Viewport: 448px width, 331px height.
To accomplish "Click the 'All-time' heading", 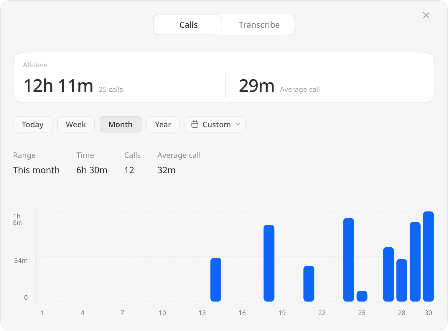I will [x=35, y=65].
